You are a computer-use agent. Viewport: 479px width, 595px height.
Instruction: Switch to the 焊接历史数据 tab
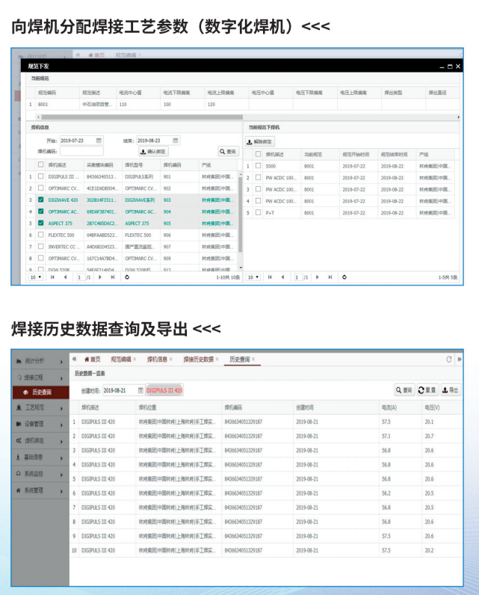pyautogui.click(x=198, y=360)
